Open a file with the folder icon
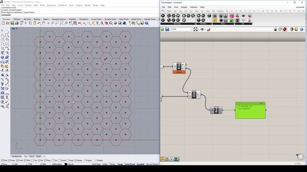 pyautogui.click(x=8, y=23)
